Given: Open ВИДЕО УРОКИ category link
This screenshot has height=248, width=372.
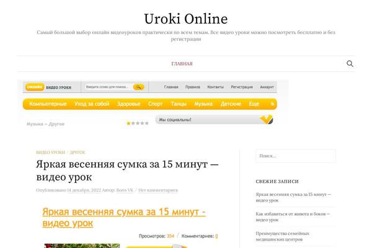Looking at the screenshot, I should tap(51, 153).
